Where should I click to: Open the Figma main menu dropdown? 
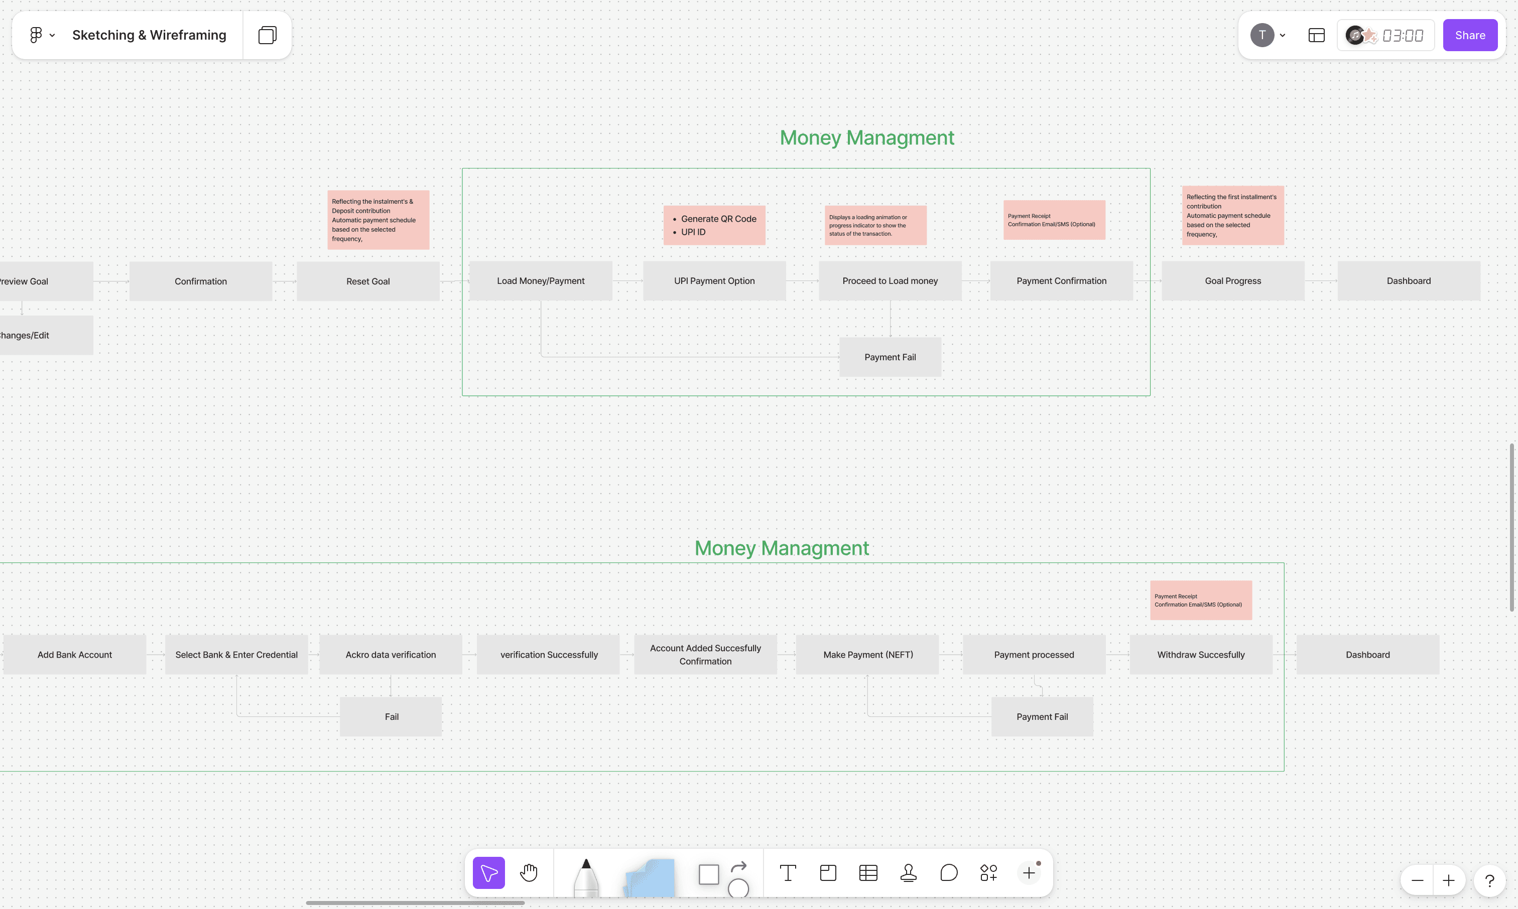point(42,35)
